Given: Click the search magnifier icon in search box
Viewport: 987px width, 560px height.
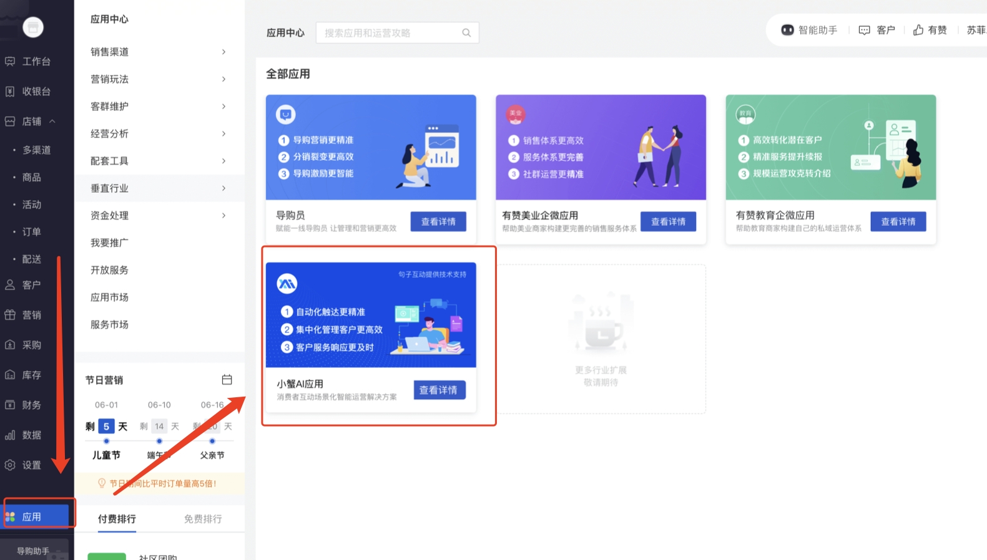Looking at the screenshot, I should (x=466, y=33).
